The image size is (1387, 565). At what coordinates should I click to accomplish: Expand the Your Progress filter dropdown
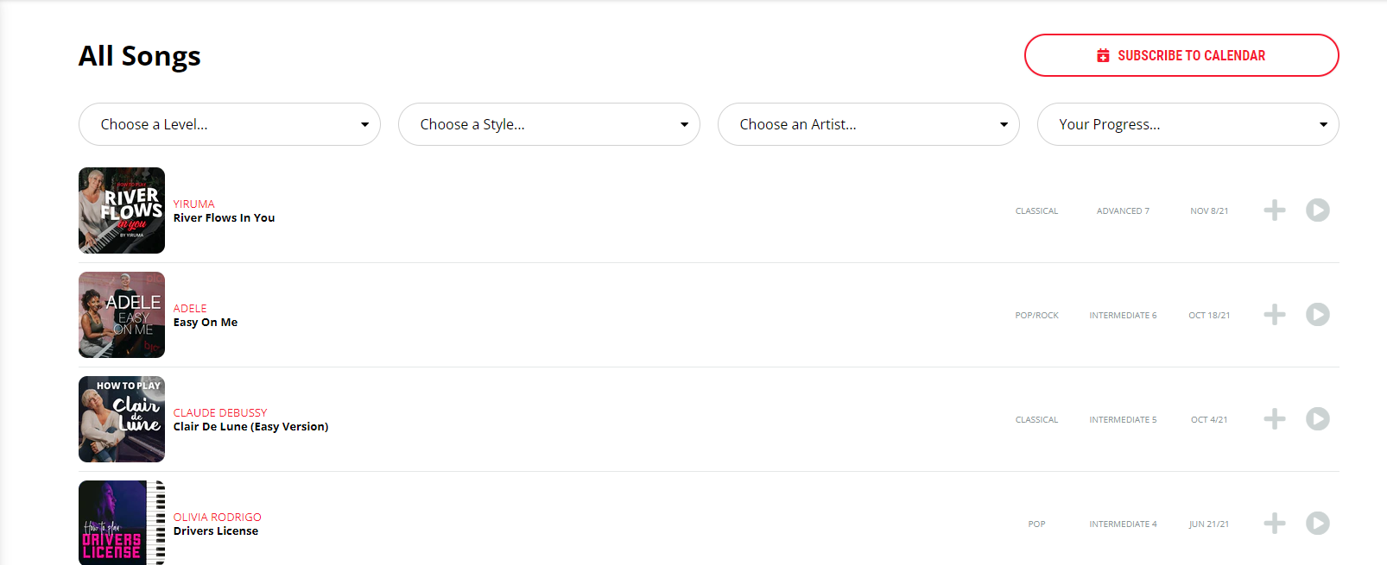click(1187, 124)
